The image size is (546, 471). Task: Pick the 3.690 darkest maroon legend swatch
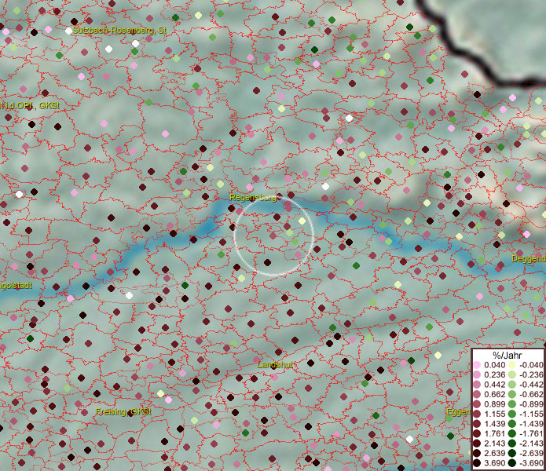[477, 463]
